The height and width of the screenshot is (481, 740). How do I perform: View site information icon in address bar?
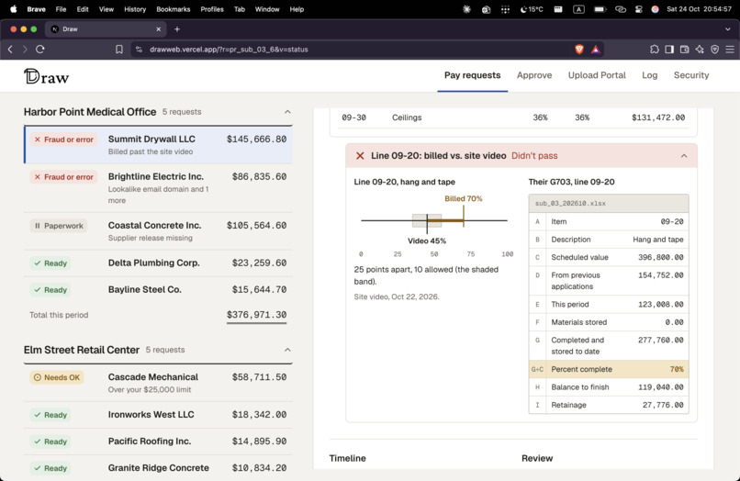(139, 49)
